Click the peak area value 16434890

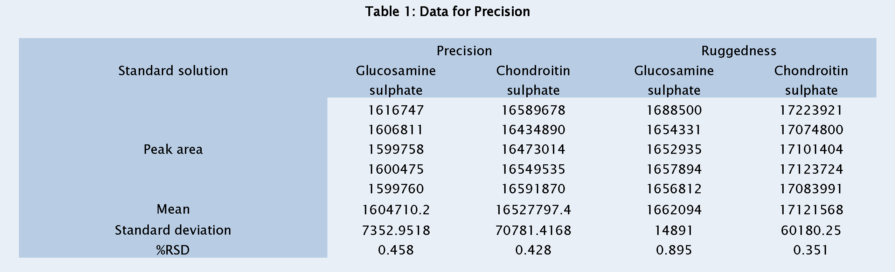coord(533,130)
